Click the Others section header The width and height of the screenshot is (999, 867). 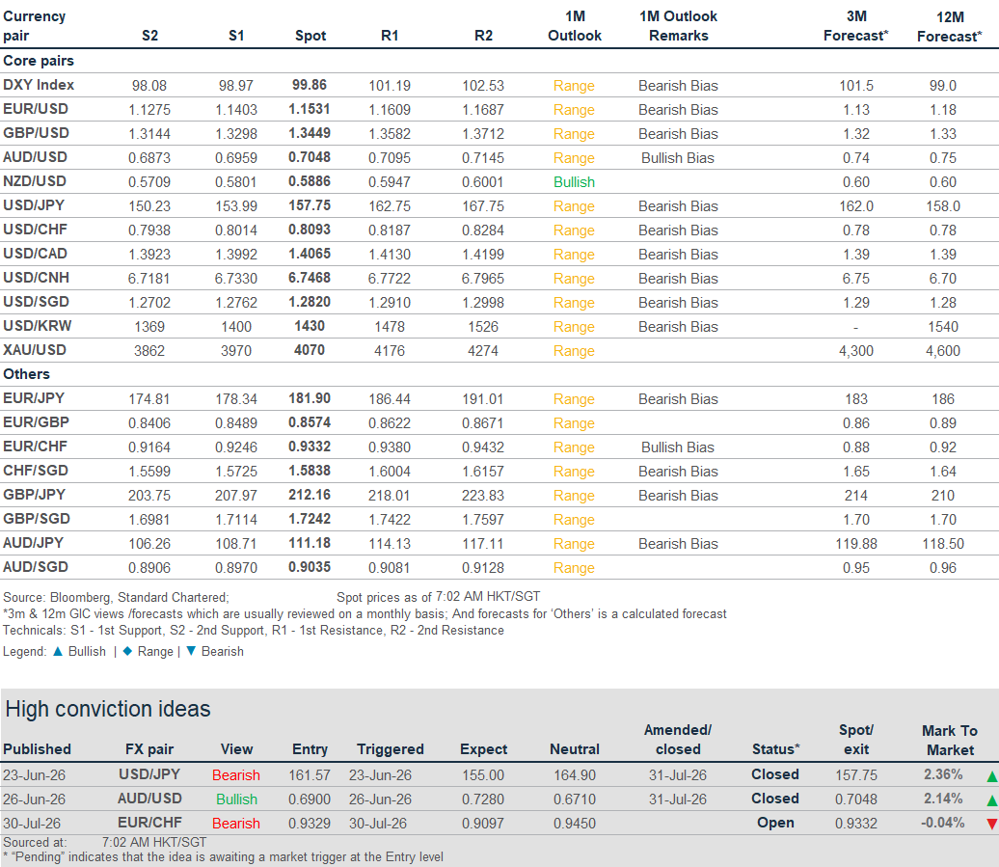(26, 374)
